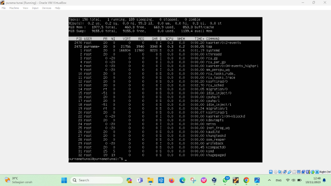Image resolution: width=331 pixels, height=186 pixels.
Task: Open the notification bell
Action: click(324, 180)
